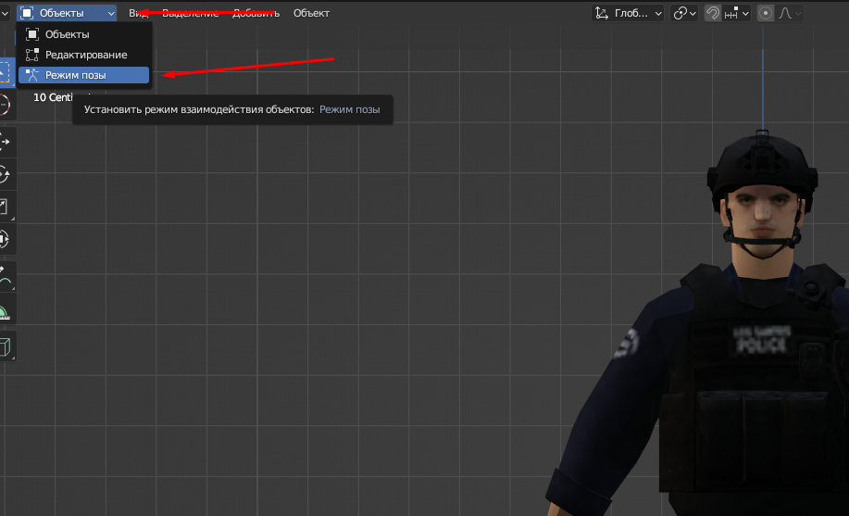Open the pivot point dropdown

click(684, 13)
